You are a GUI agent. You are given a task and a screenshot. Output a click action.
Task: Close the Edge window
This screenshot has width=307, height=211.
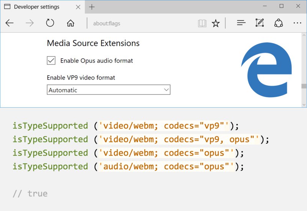tap(298, 6)
